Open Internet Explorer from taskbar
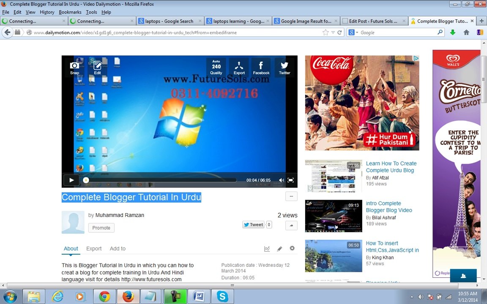The height and width of the screenshot is (304, 487). [x=57, y=296]
